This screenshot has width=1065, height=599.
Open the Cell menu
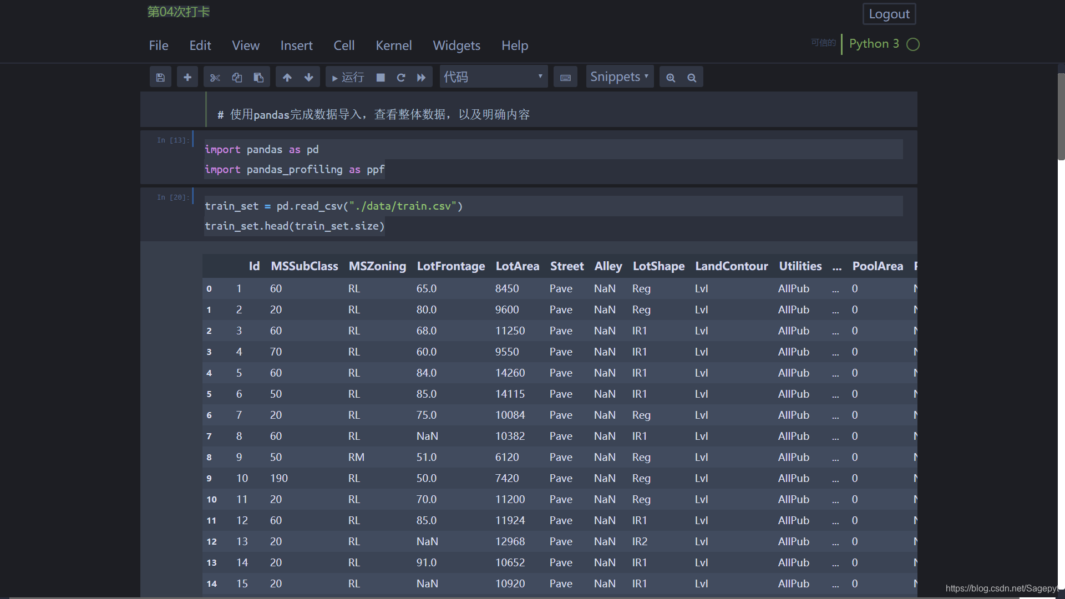coord(344,45)
